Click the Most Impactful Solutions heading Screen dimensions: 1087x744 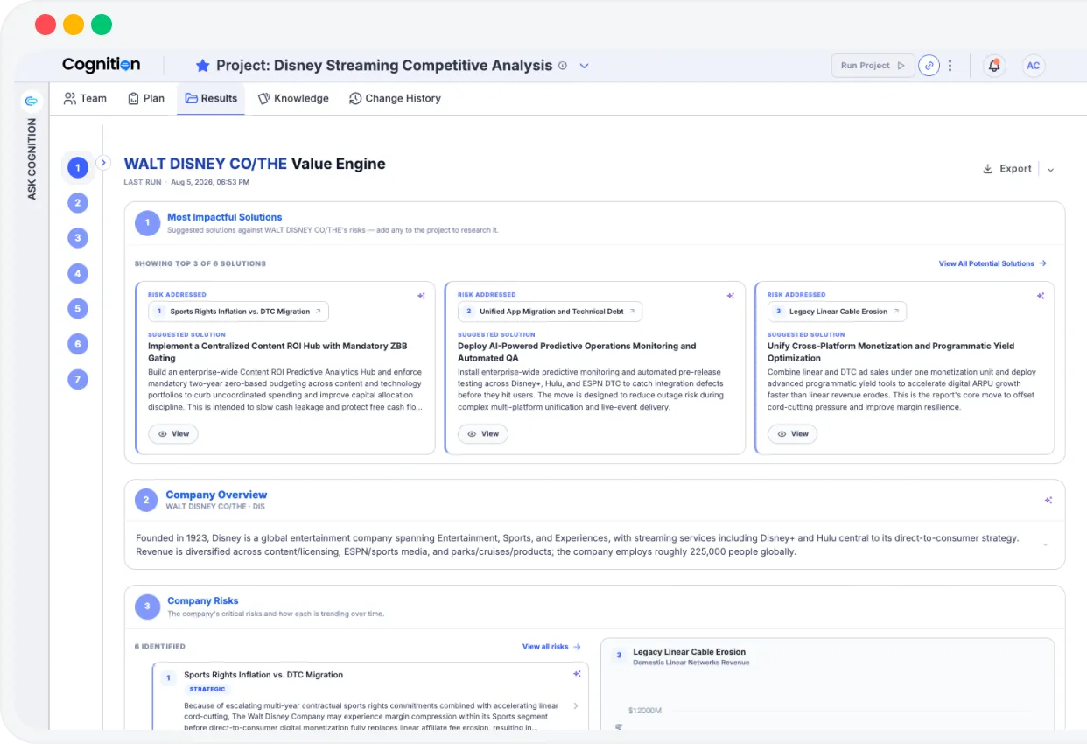tap(225, 217)
